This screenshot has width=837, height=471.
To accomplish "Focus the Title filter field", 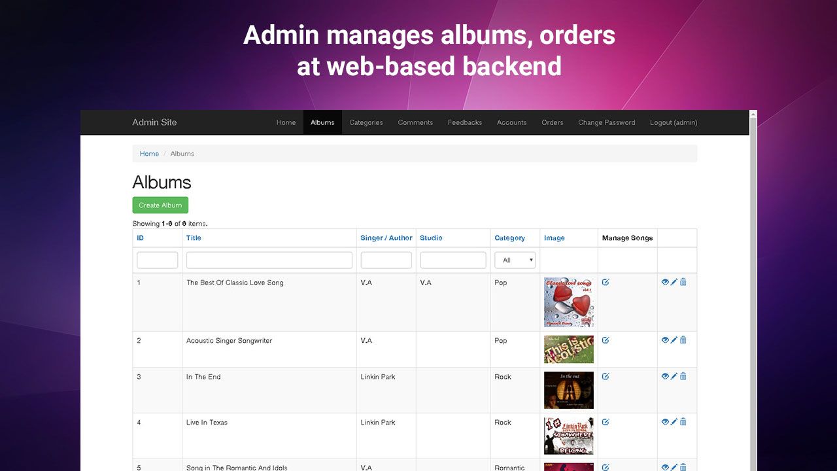I will click(x=269, y=260).
